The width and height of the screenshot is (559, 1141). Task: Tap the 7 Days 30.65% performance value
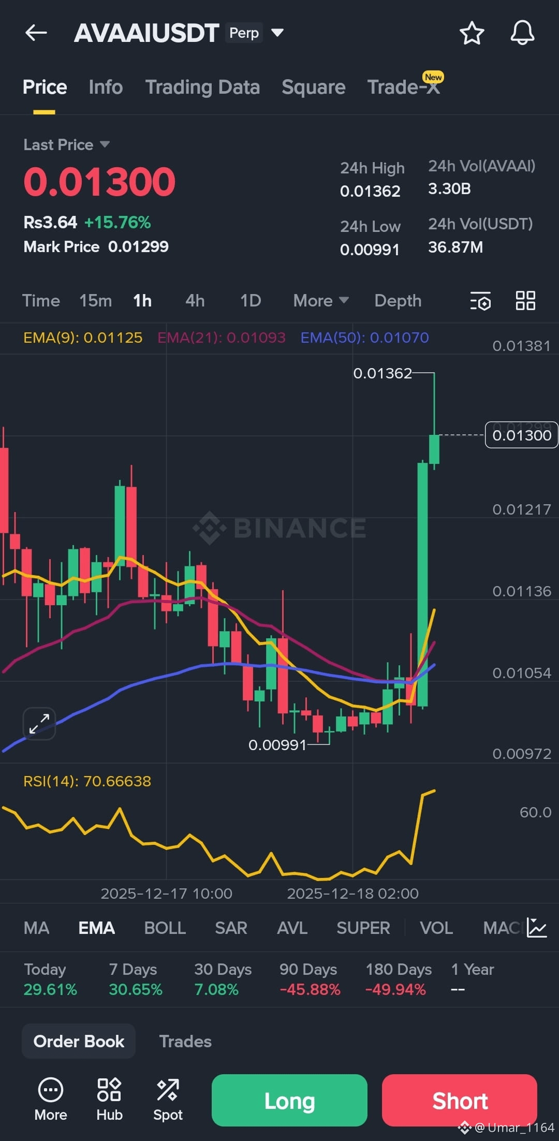136,989
